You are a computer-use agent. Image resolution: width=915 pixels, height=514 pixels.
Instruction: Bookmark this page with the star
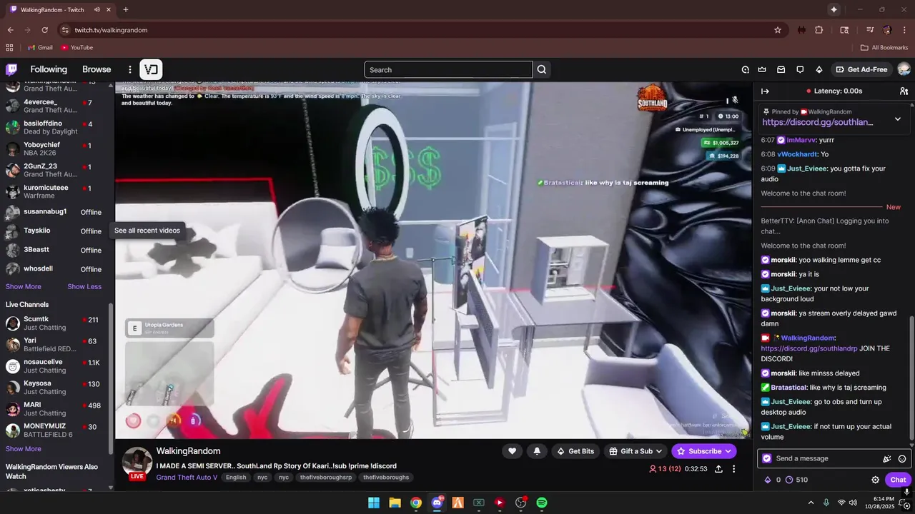click(778, 30)
